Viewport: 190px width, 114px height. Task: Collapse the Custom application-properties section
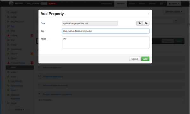point(57,94)
